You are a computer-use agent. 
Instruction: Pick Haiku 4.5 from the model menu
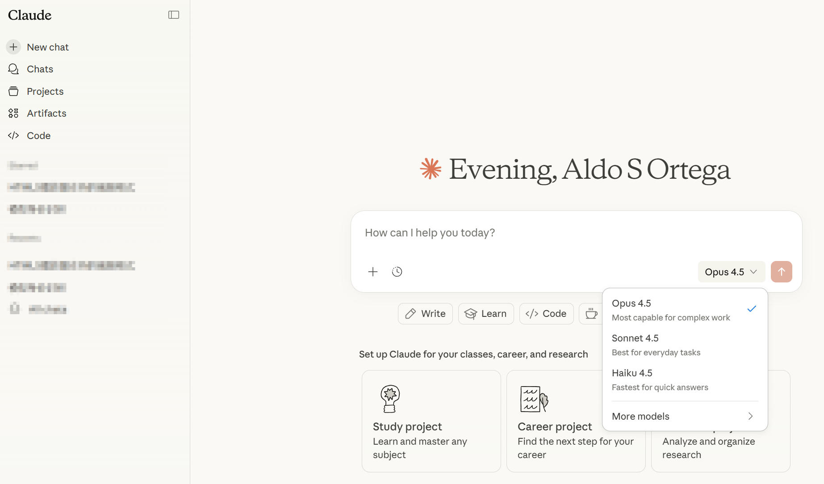(685, 379)
